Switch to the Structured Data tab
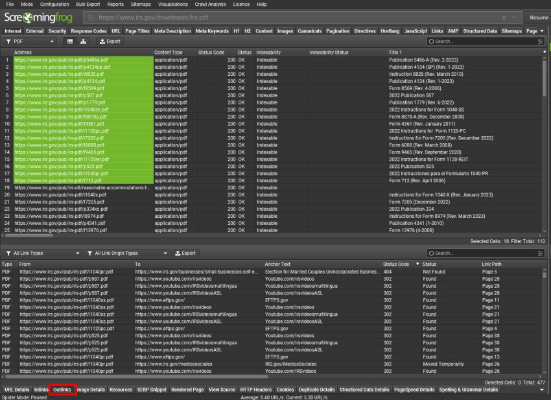Image resolution: width=551 pixels, height=400 pixels. point(480,31)
